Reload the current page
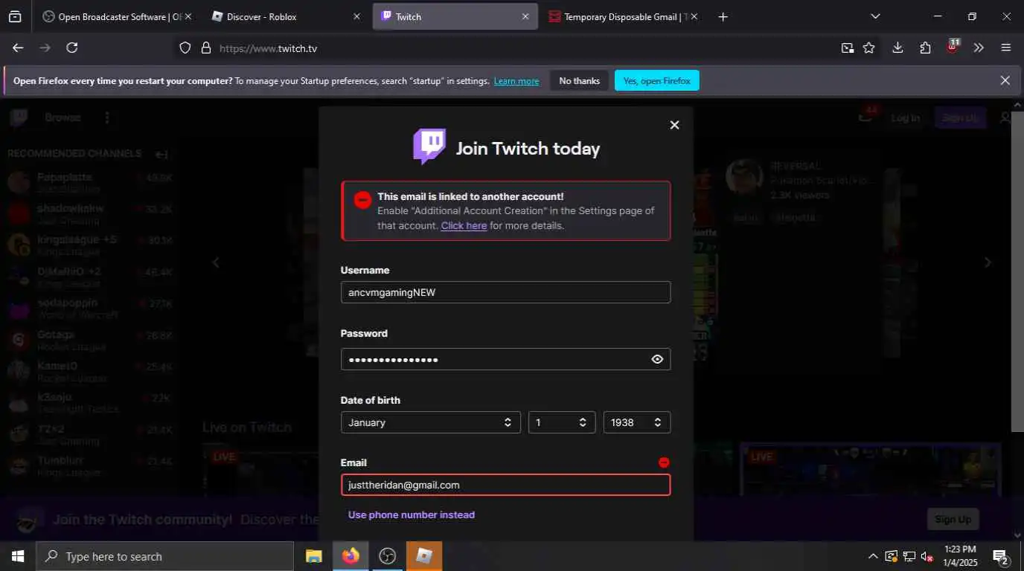The width and height of the screenshot is (1024, 571). (72, 48)
